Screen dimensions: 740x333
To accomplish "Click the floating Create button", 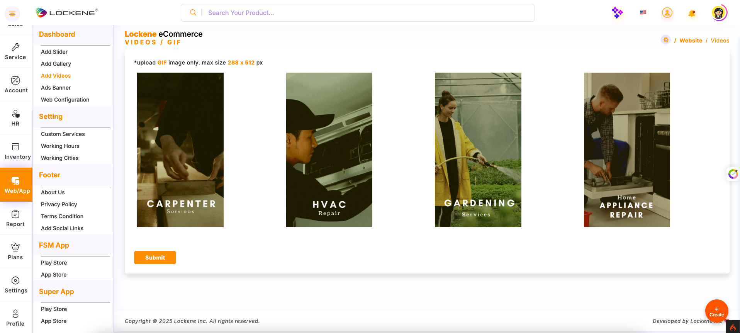I will tap(716, 311).
